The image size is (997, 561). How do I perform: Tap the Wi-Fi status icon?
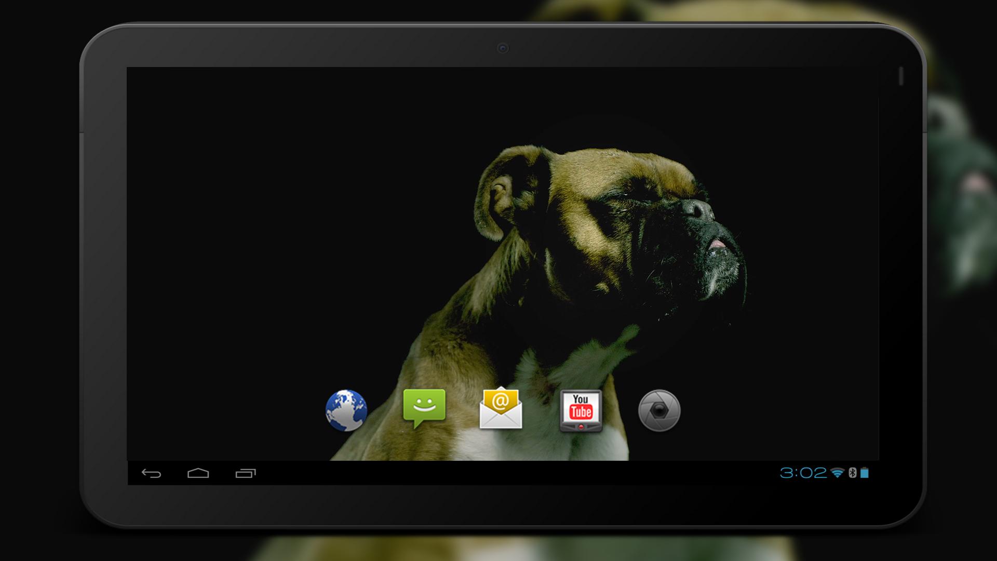[x=837, y=473]
